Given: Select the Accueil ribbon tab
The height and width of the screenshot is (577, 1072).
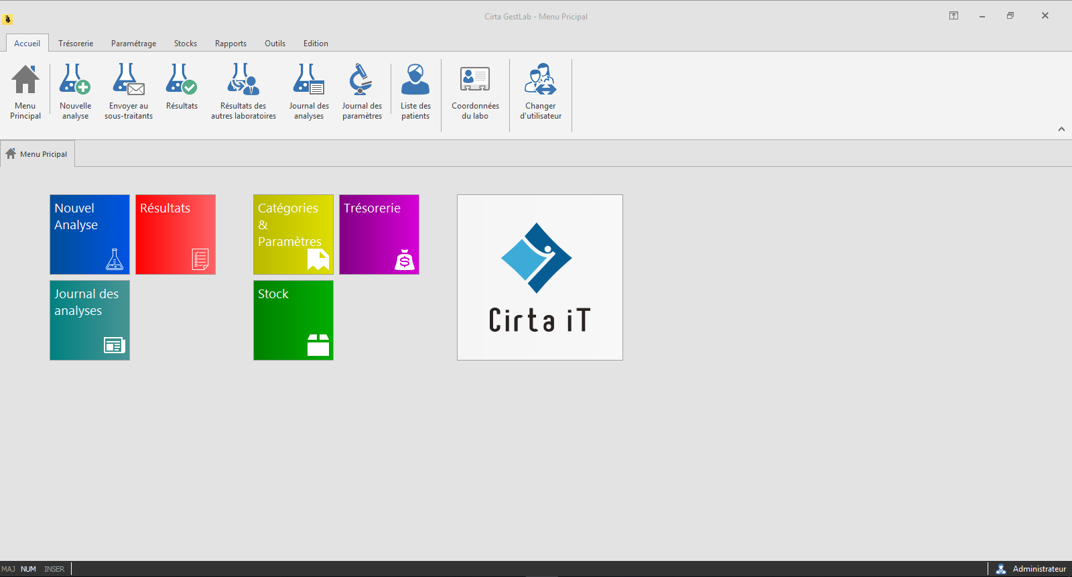Looking at the screenshot, I should click(x=27, y=43).
